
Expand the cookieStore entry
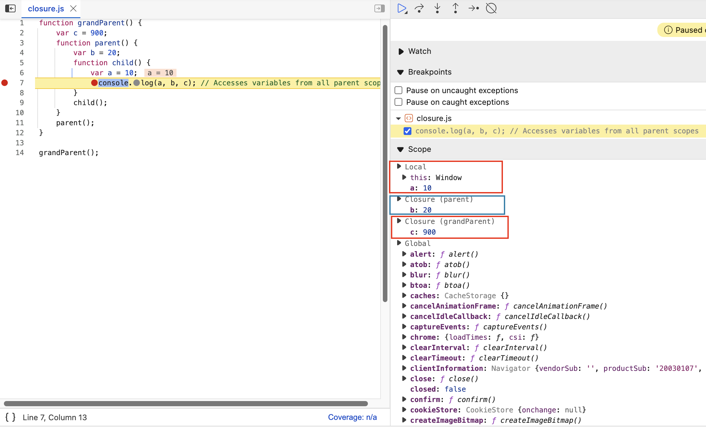(404, 409)
